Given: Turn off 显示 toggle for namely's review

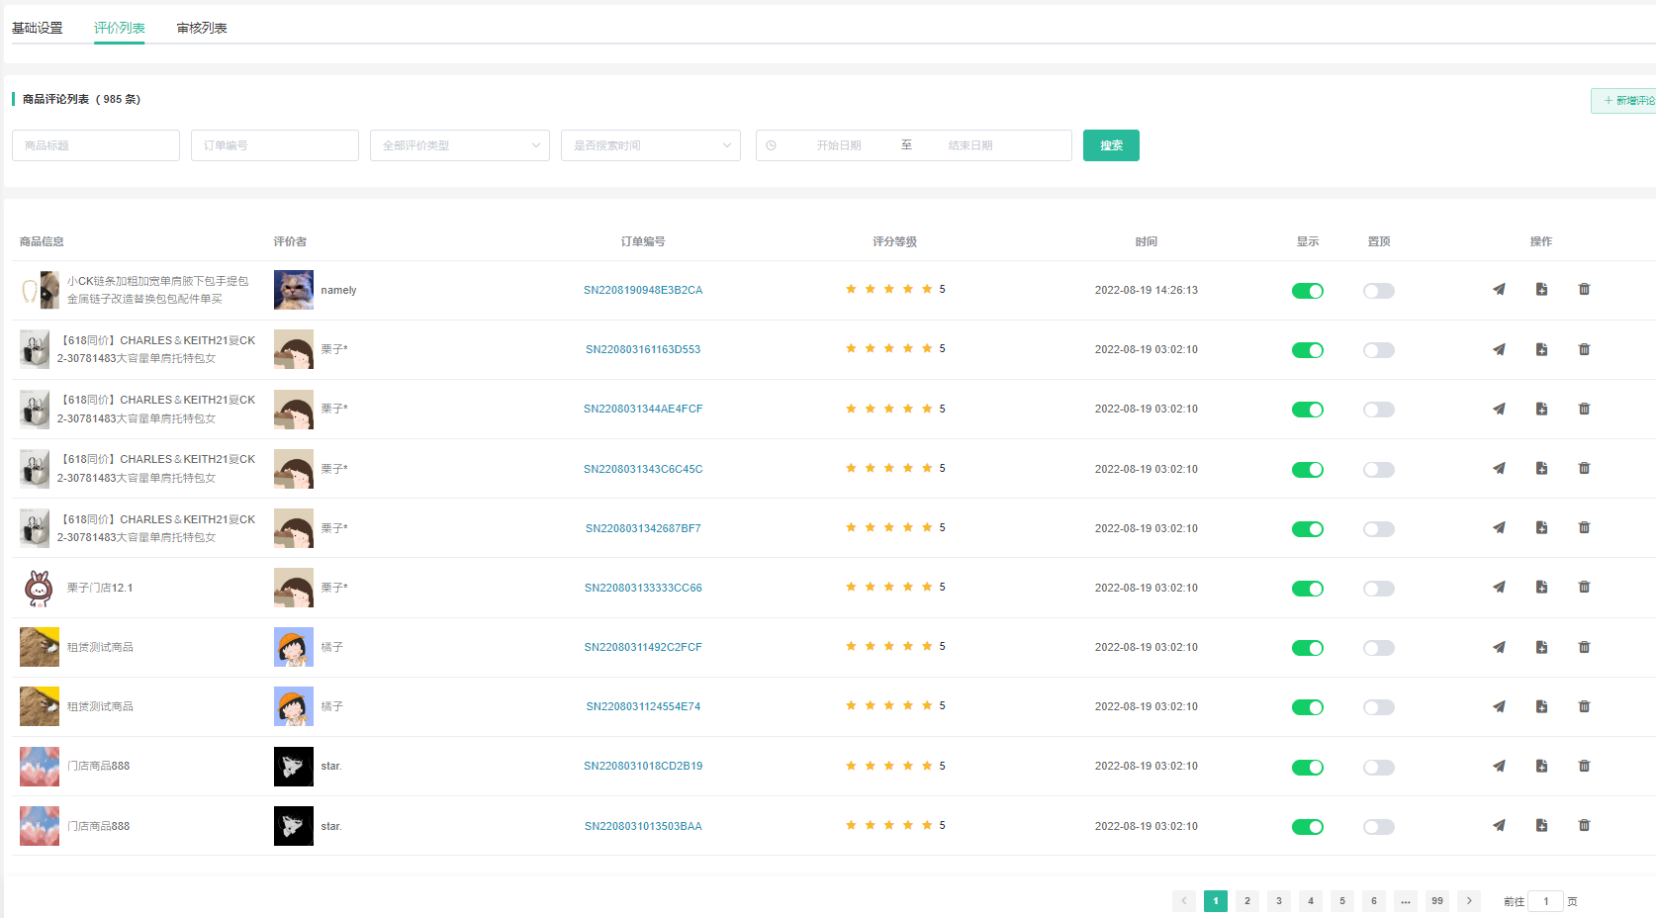Looking at the screenshot, I should (1307, 291).
